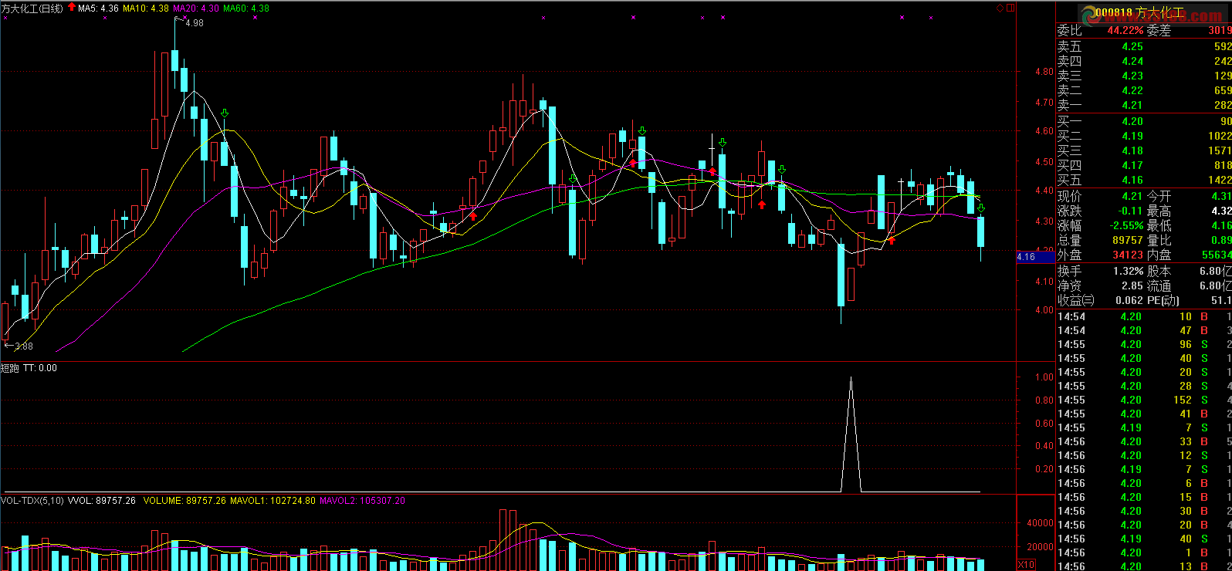The height and width of the screenshot is (571, 1232).
Task: Click the 今开 open price label
Action: click(1159, 196)
